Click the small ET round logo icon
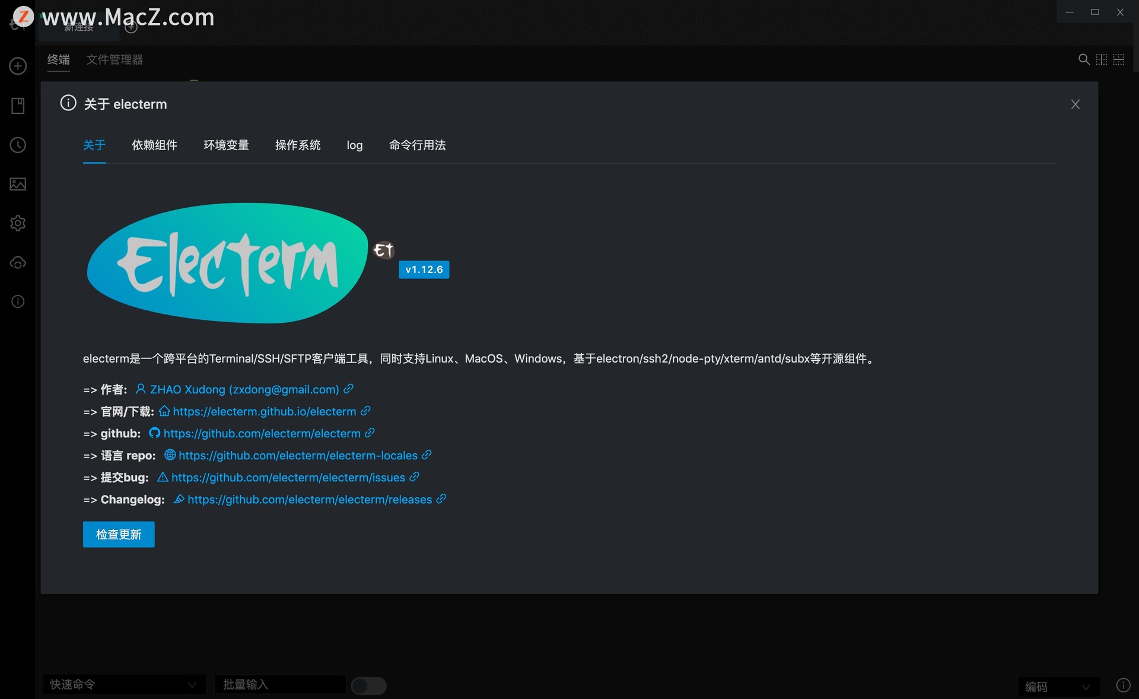This screenshot has width=1139, height=699. (x=384, y=250)
